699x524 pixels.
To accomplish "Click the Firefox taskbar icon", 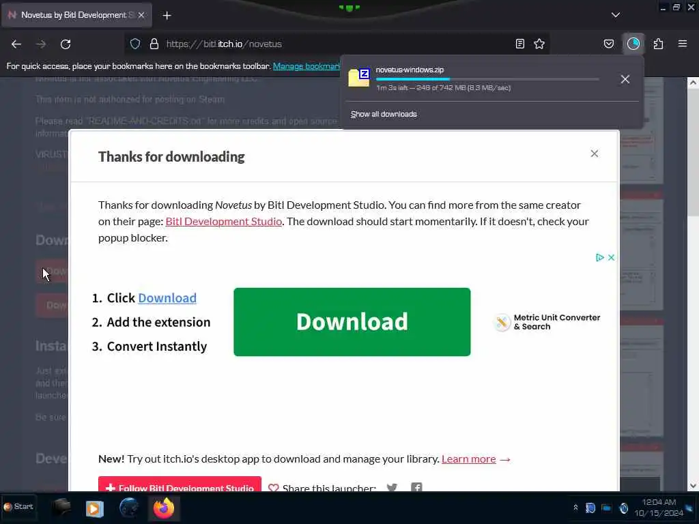I will click(164, 508).
